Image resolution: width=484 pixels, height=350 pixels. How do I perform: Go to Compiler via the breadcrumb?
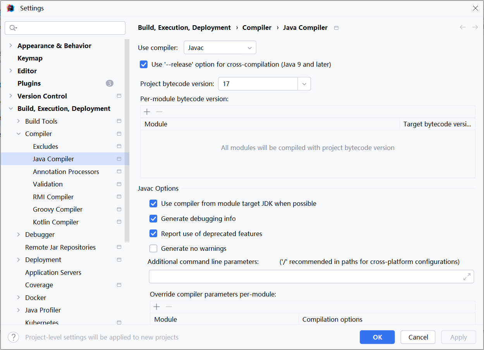[x=257, y=27]
